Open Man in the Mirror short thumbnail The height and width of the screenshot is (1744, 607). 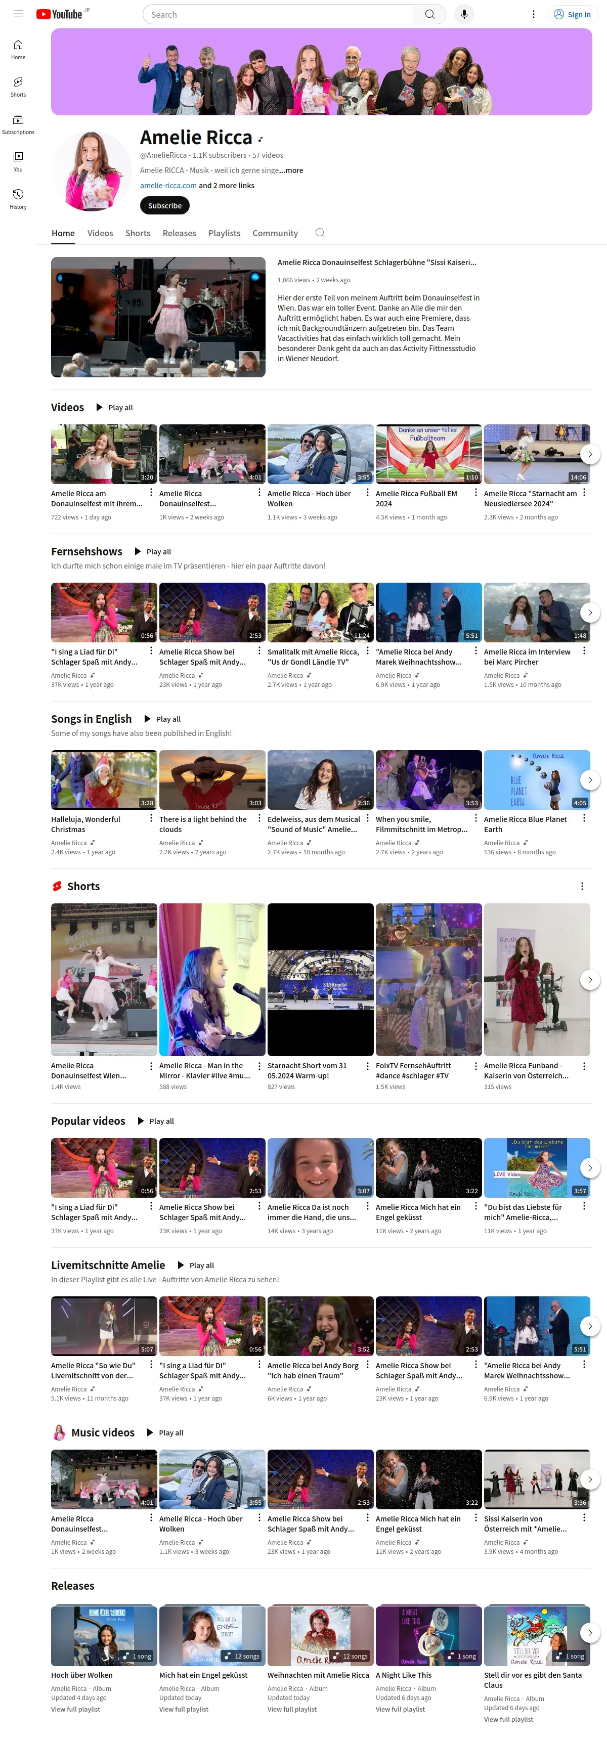point(212,980)
